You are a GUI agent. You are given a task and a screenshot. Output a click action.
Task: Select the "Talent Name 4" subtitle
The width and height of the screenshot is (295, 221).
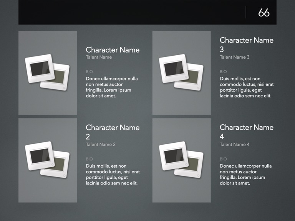point(234,145)
